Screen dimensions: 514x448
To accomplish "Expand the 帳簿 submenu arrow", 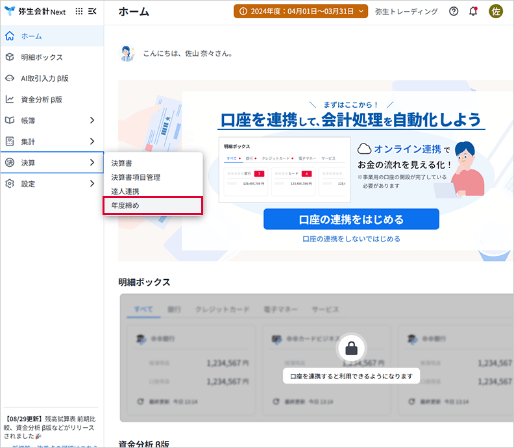I will 92,120.
